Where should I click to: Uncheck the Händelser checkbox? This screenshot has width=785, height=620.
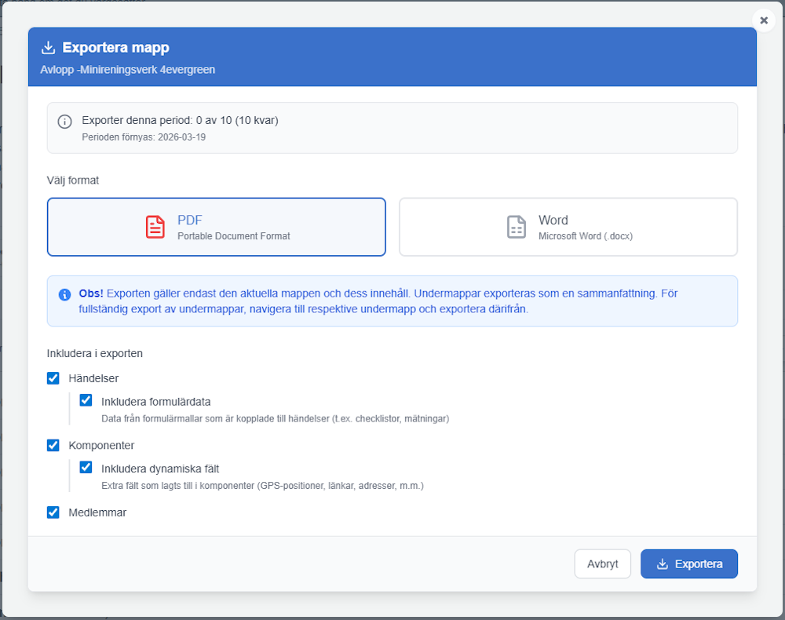tap(53, 378)
